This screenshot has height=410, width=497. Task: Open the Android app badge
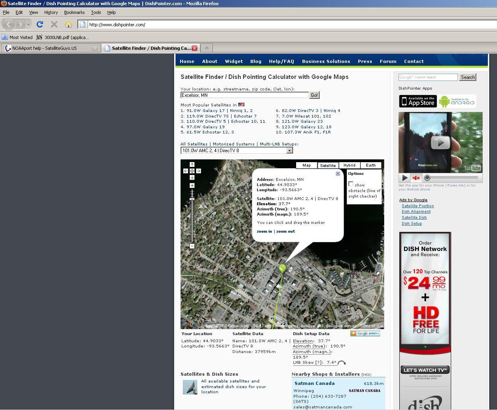coord(457,101)
